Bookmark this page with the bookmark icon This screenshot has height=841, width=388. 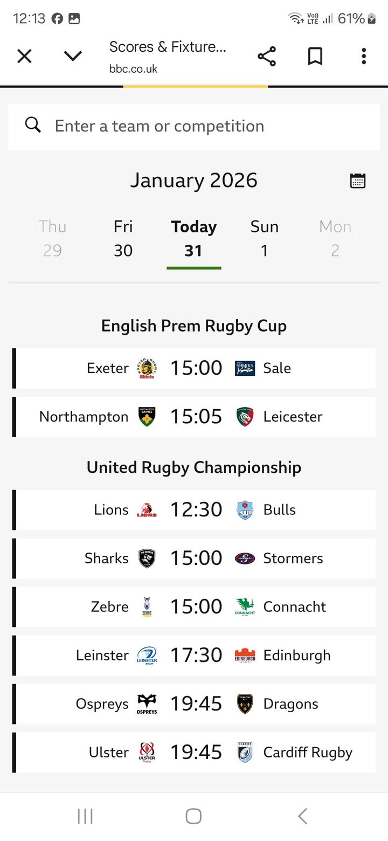point(315,56)
